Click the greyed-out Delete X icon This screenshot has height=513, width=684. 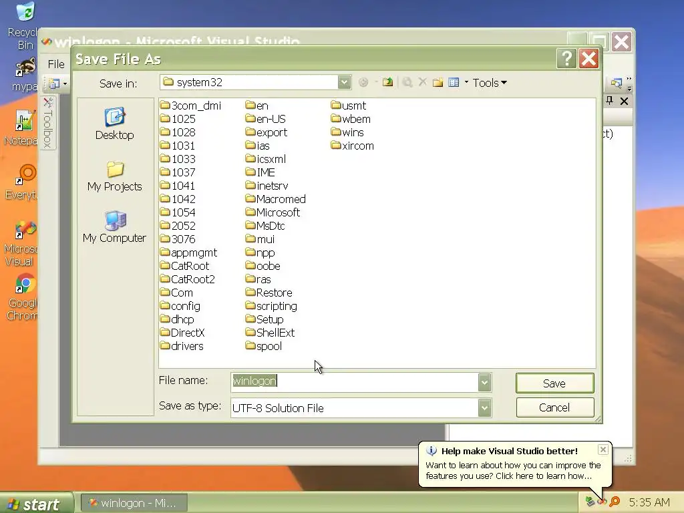422,82
